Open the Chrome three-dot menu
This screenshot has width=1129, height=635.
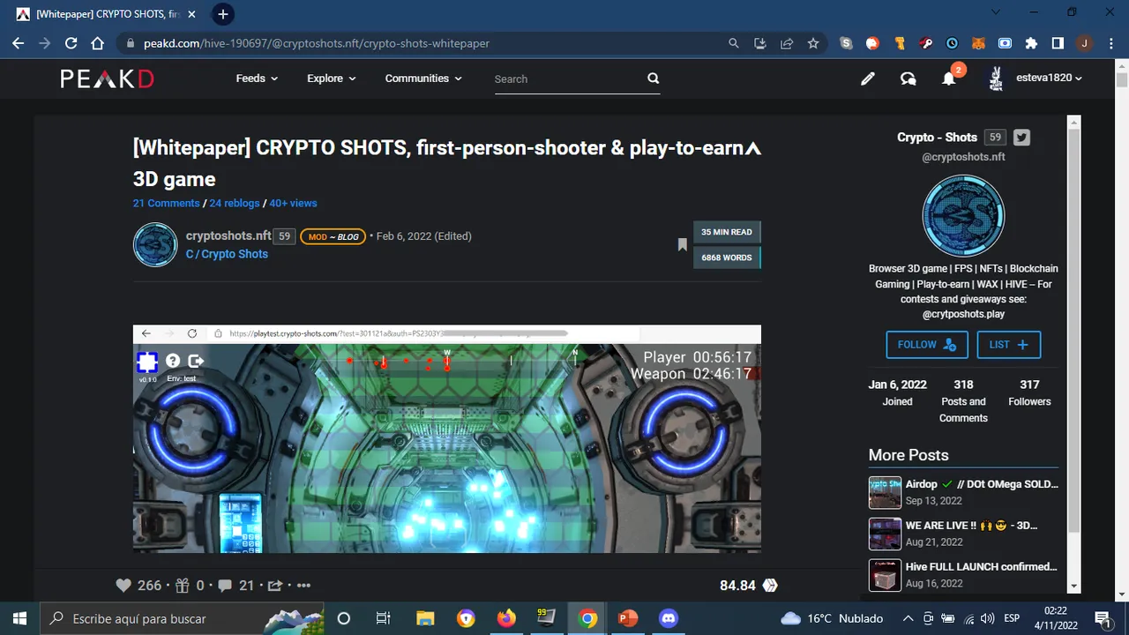coord(1110,42)
